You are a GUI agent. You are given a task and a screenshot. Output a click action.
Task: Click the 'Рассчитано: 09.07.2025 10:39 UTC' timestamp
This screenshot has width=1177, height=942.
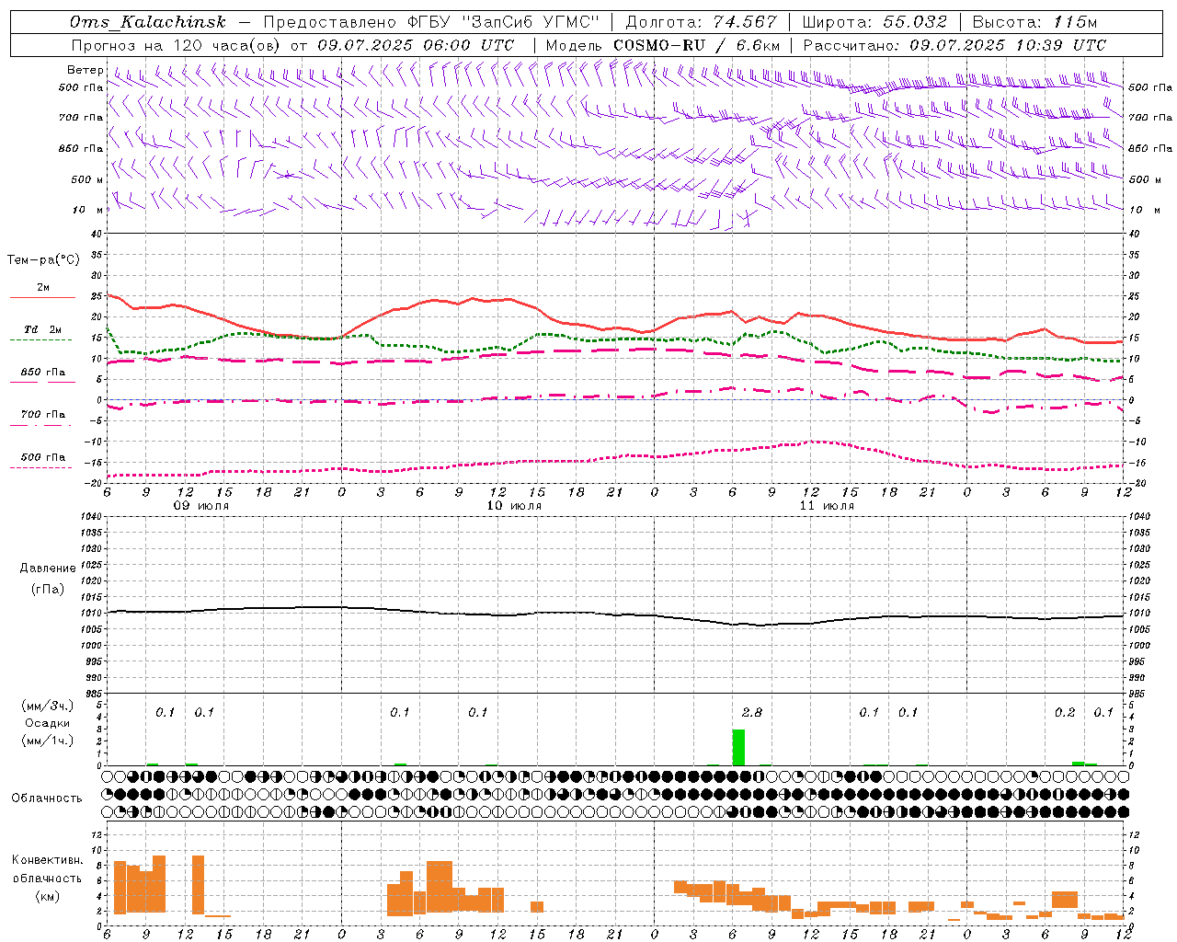click(954, 45)
